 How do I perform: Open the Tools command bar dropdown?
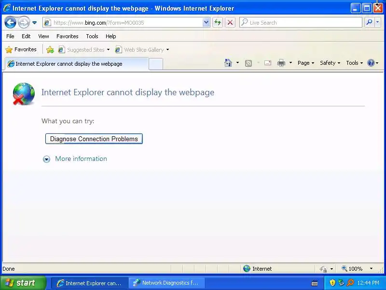355,63
